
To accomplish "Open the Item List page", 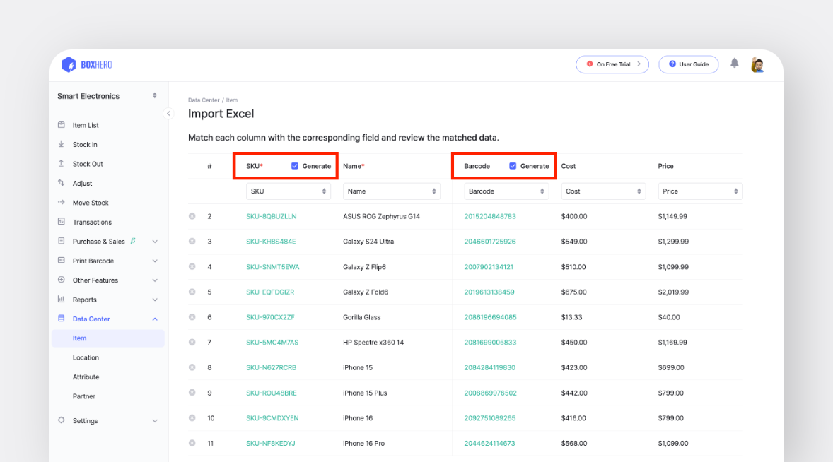I will pyautogui.click(x=85, y=124).
